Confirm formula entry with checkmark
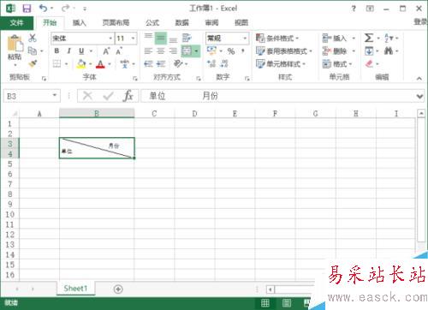 tap(108, 96)
